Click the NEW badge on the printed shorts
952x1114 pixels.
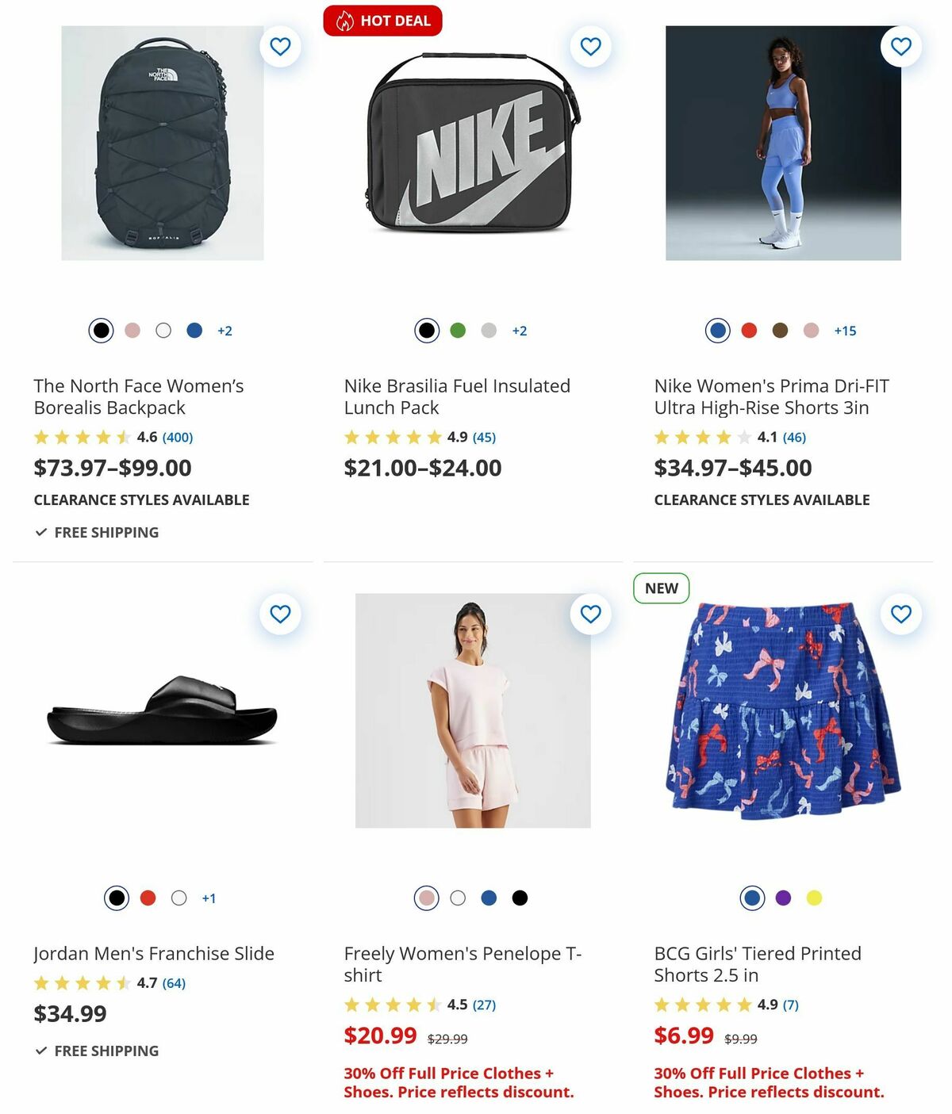click(661, 588)
